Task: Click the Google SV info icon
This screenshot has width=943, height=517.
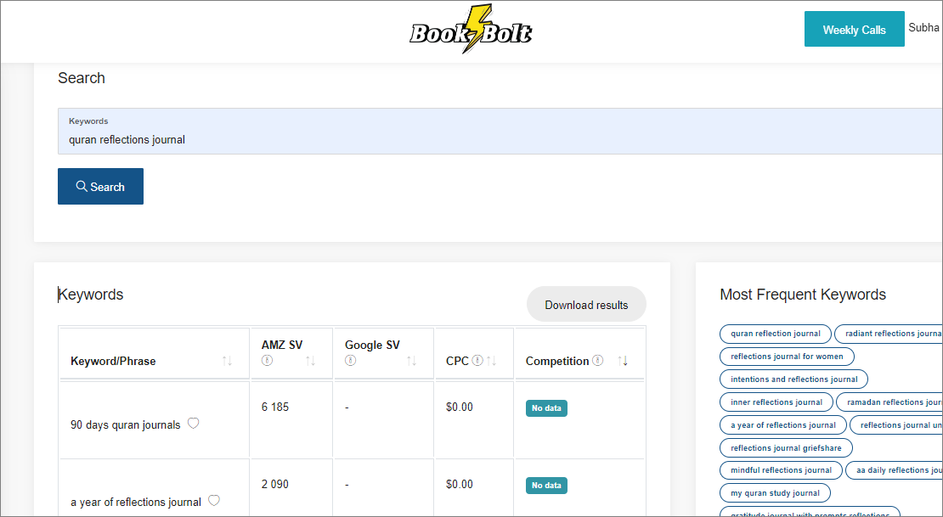Action: click(x=349, y=361)
